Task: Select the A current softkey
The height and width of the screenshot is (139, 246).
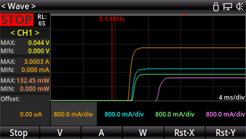Action: coord(102,133)
